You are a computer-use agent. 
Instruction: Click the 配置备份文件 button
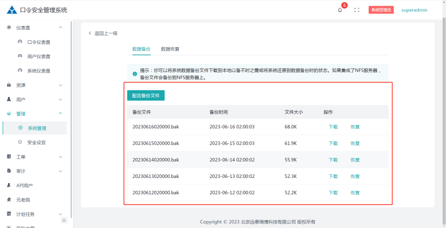tap(146, 96)
